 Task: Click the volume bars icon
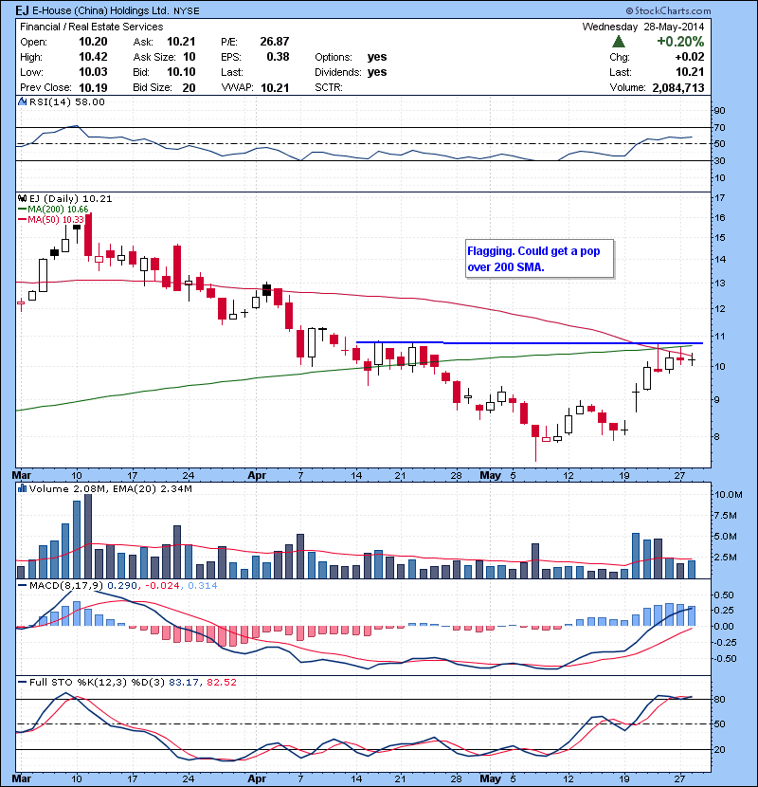tap(22, 488)
